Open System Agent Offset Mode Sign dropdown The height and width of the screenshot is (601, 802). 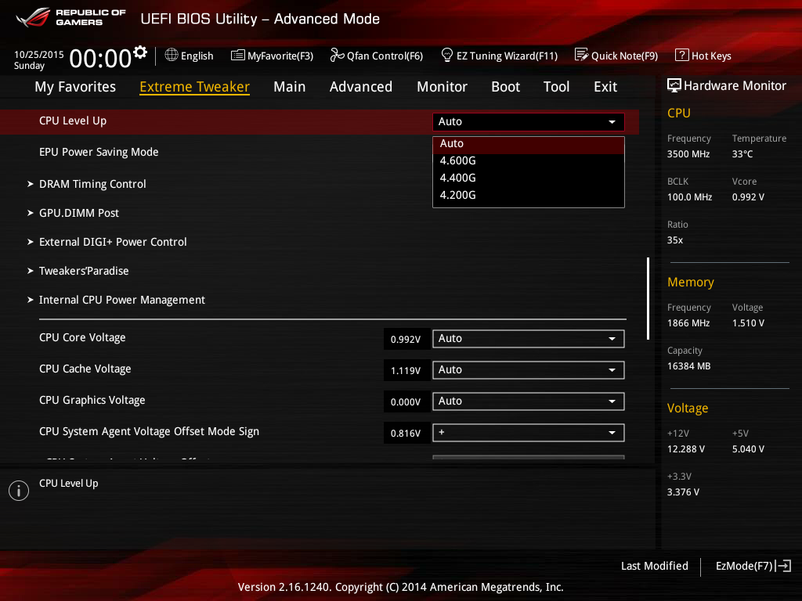click(x=529, y=433)
